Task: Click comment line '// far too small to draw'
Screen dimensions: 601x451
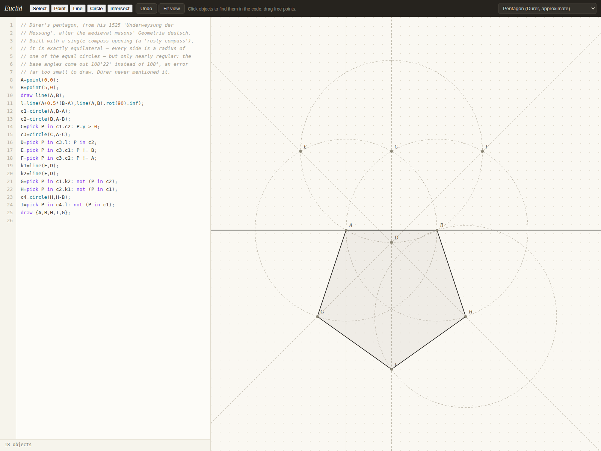Action: 95,72
